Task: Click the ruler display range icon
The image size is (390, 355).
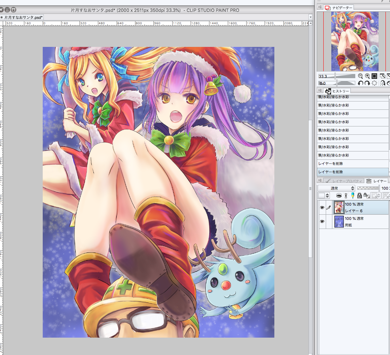Action: pos(386,196)
